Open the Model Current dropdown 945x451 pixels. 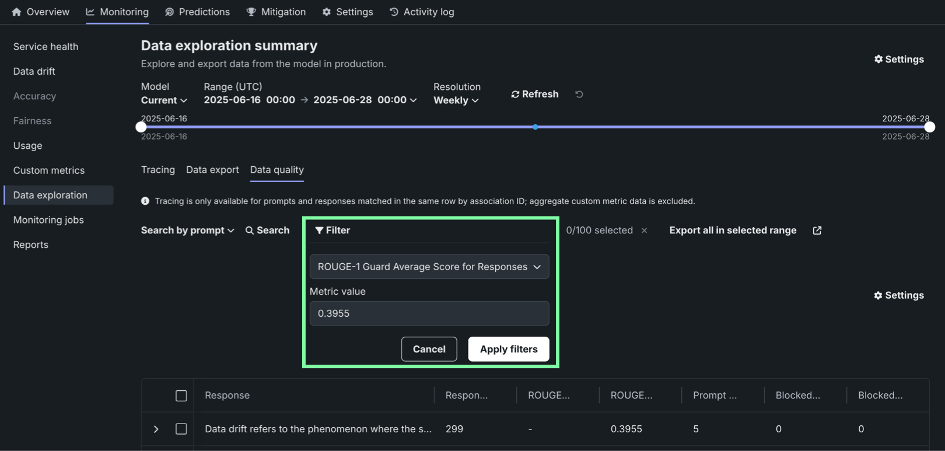pos(164,100)
